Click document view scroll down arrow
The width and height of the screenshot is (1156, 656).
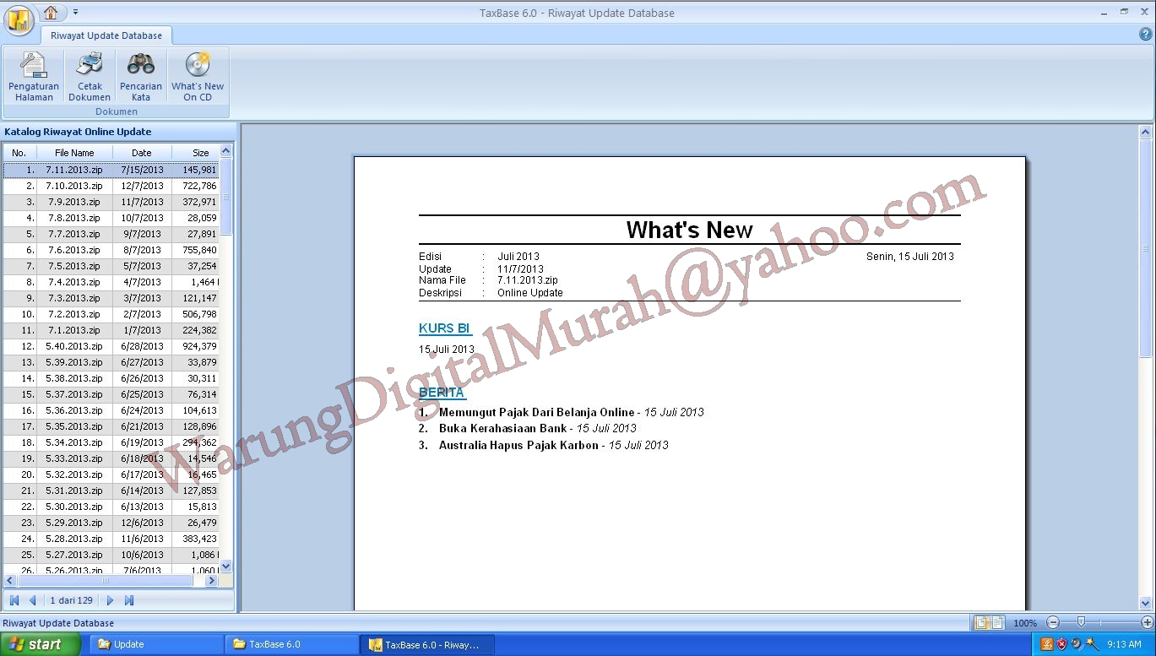[x=1146, y=603]
